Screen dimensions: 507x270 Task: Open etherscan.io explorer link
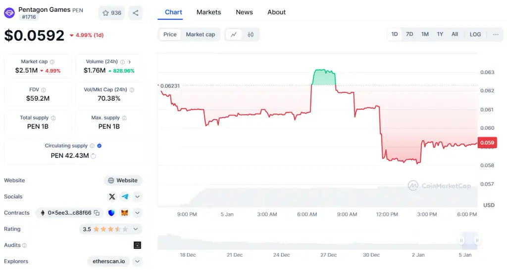pos(108,261)
